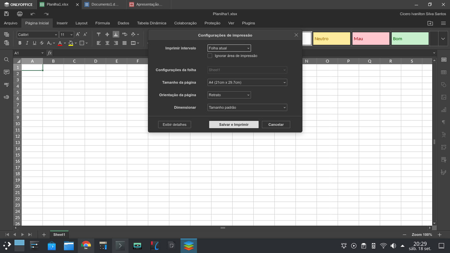Enable the Ignorar área de impressão checkbox
450x253 pixels.
pyautogui.click(x=210, y=56)
